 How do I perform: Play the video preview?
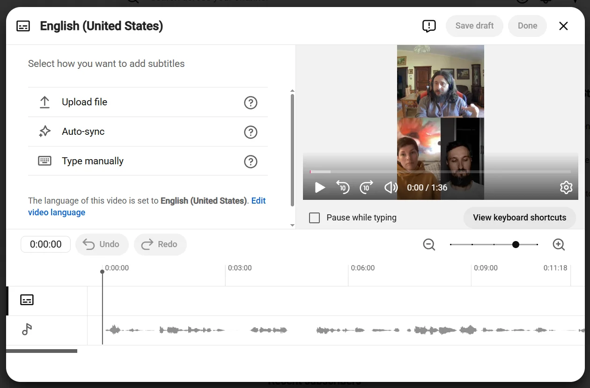point(320,188)
